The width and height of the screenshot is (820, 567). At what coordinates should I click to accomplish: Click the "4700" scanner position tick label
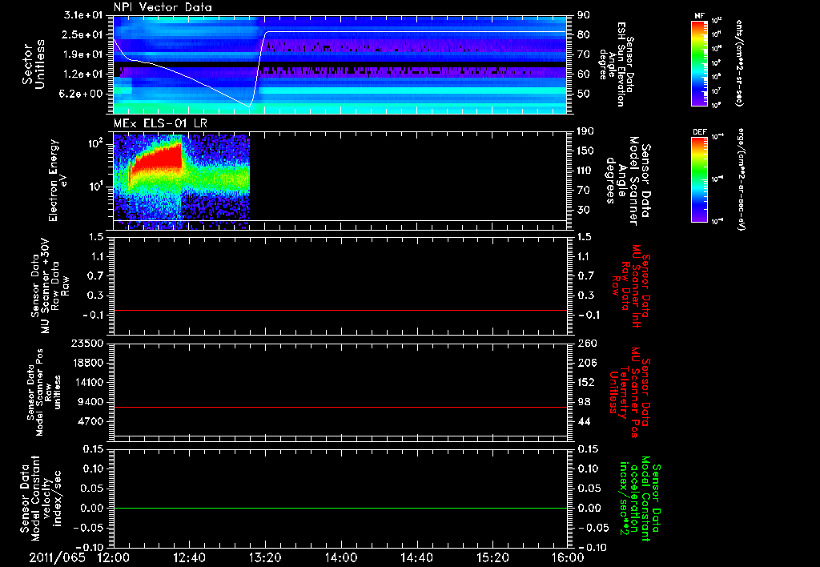tap(90, 421)
